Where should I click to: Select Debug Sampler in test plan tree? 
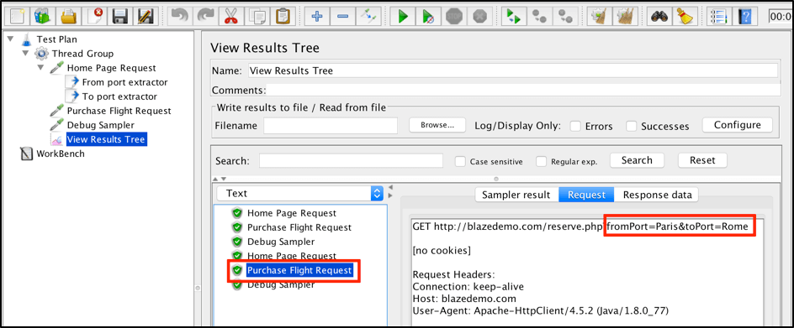pyautogui.click(x=100, y=124)
